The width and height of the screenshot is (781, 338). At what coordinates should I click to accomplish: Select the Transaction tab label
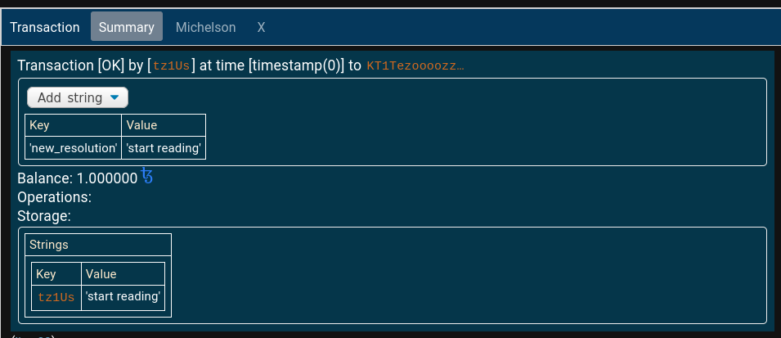(x=45, y=27)
